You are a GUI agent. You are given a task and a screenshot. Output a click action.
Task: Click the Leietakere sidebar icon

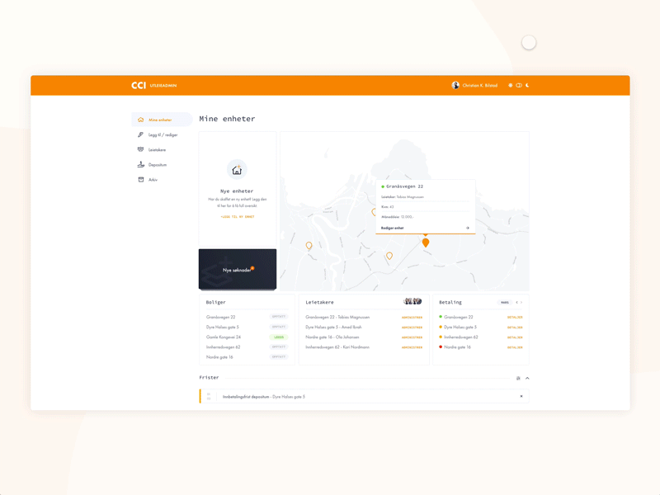[x=140, y=149]
